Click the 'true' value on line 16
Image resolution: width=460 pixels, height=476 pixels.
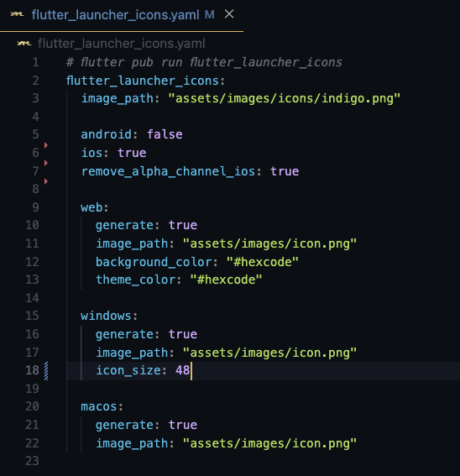(183, 334)
